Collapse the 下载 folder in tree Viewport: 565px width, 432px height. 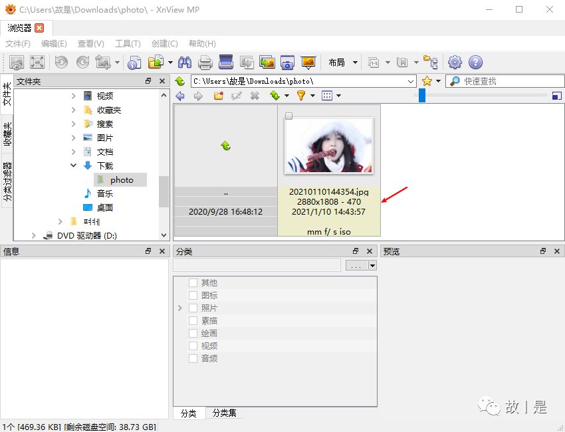[74, 166]
